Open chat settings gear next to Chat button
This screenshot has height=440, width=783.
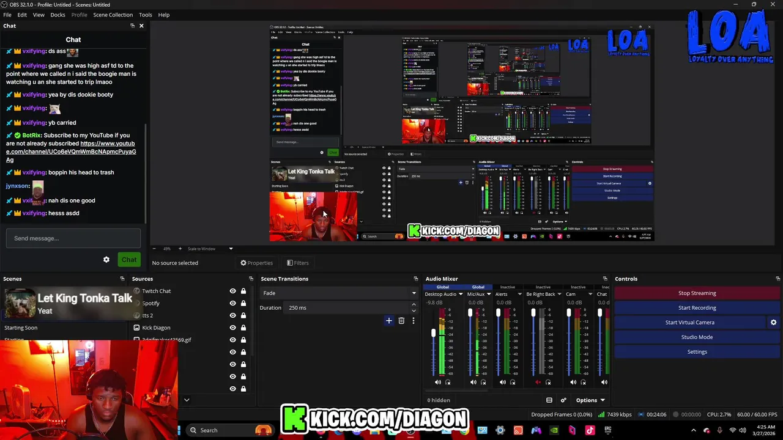pyautogui.click(x=106, y=260)
